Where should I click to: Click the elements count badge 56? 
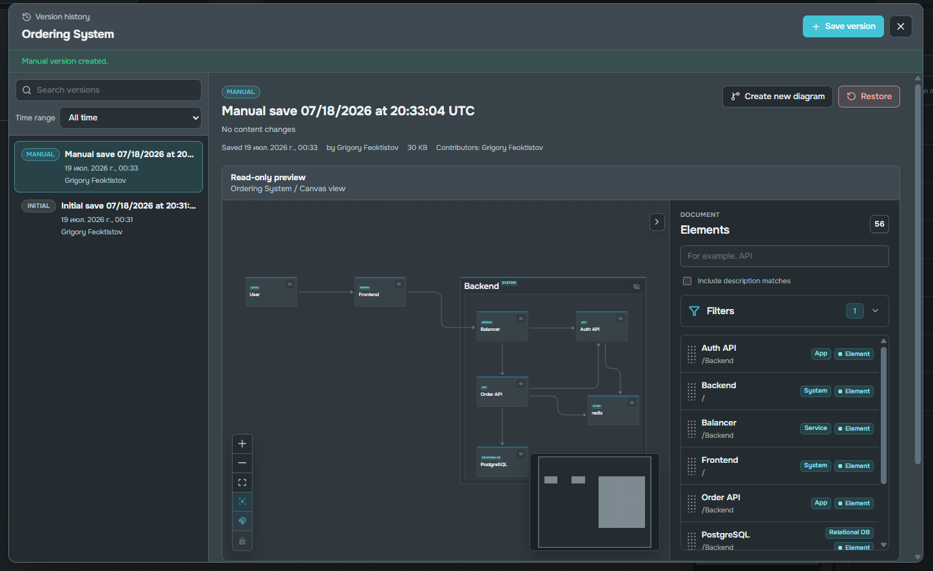tap(880, 224)
